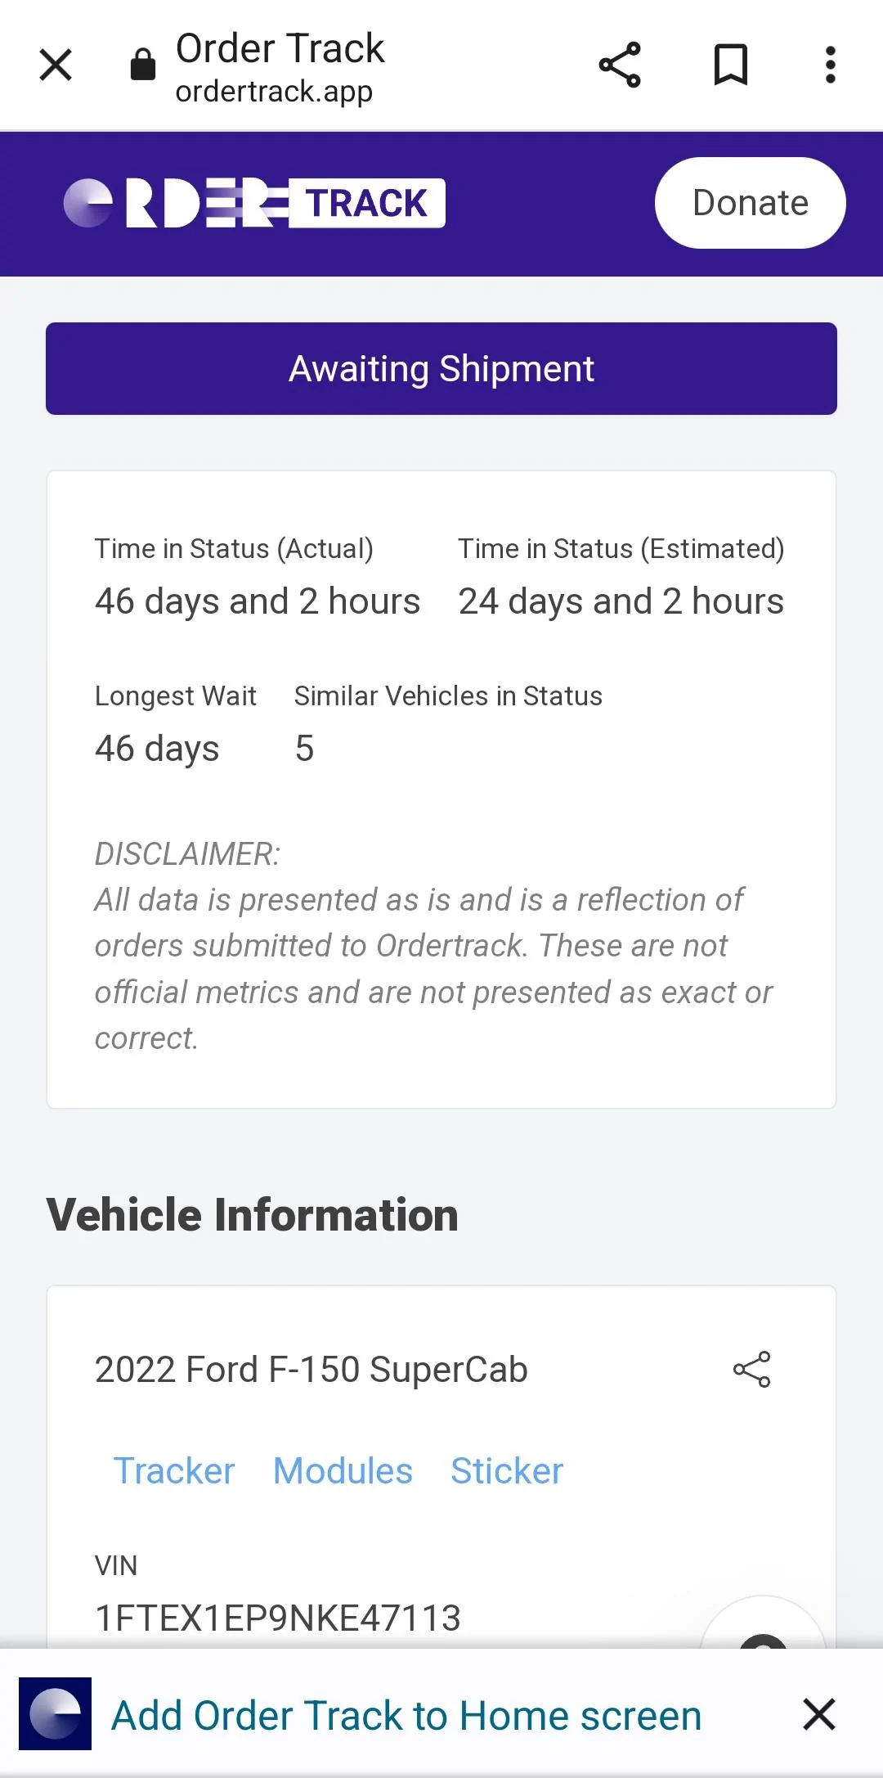Share the 2022 Ford F-150 vehicle

(x=752, y=1369)
